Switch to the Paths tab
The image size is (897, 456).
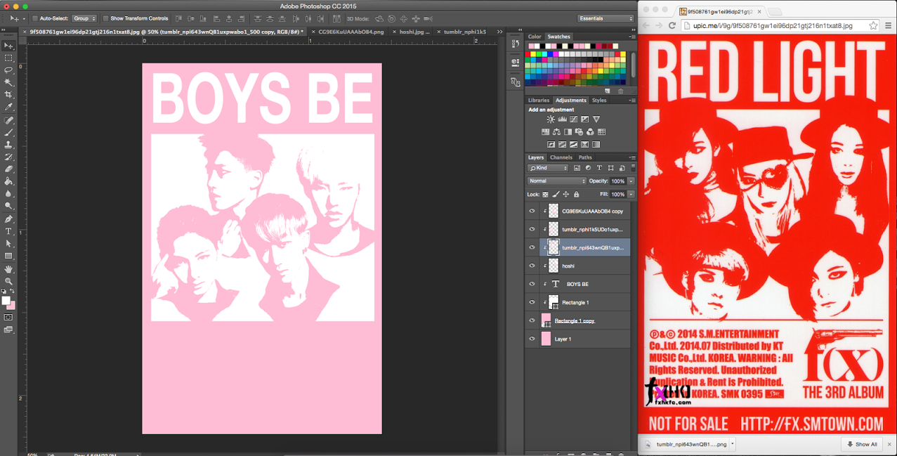tap(585, 157)
